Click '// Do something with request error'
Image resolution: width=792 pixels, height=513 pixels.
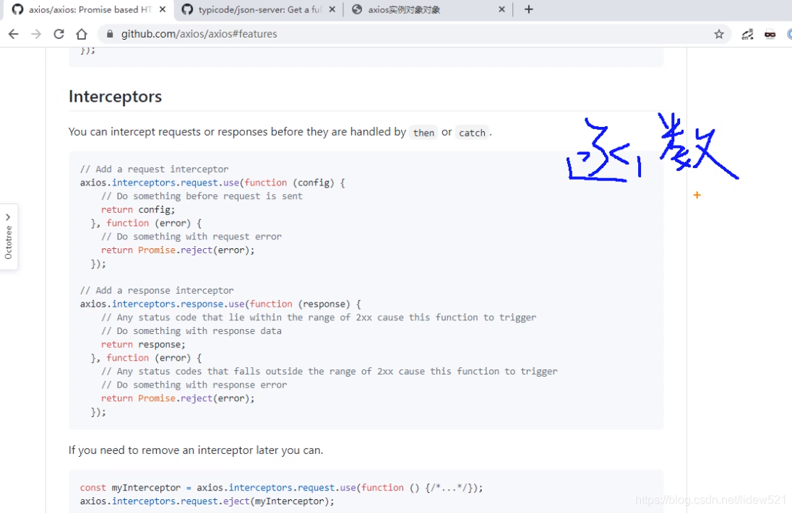click(x=191, y=237)
